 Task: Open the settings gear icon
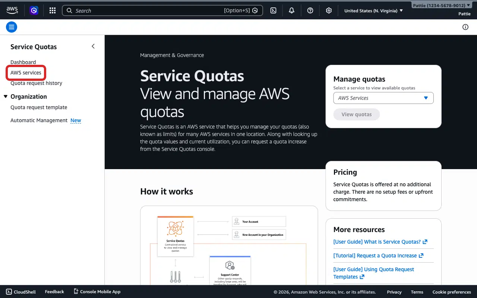click(x=329, y=10)
